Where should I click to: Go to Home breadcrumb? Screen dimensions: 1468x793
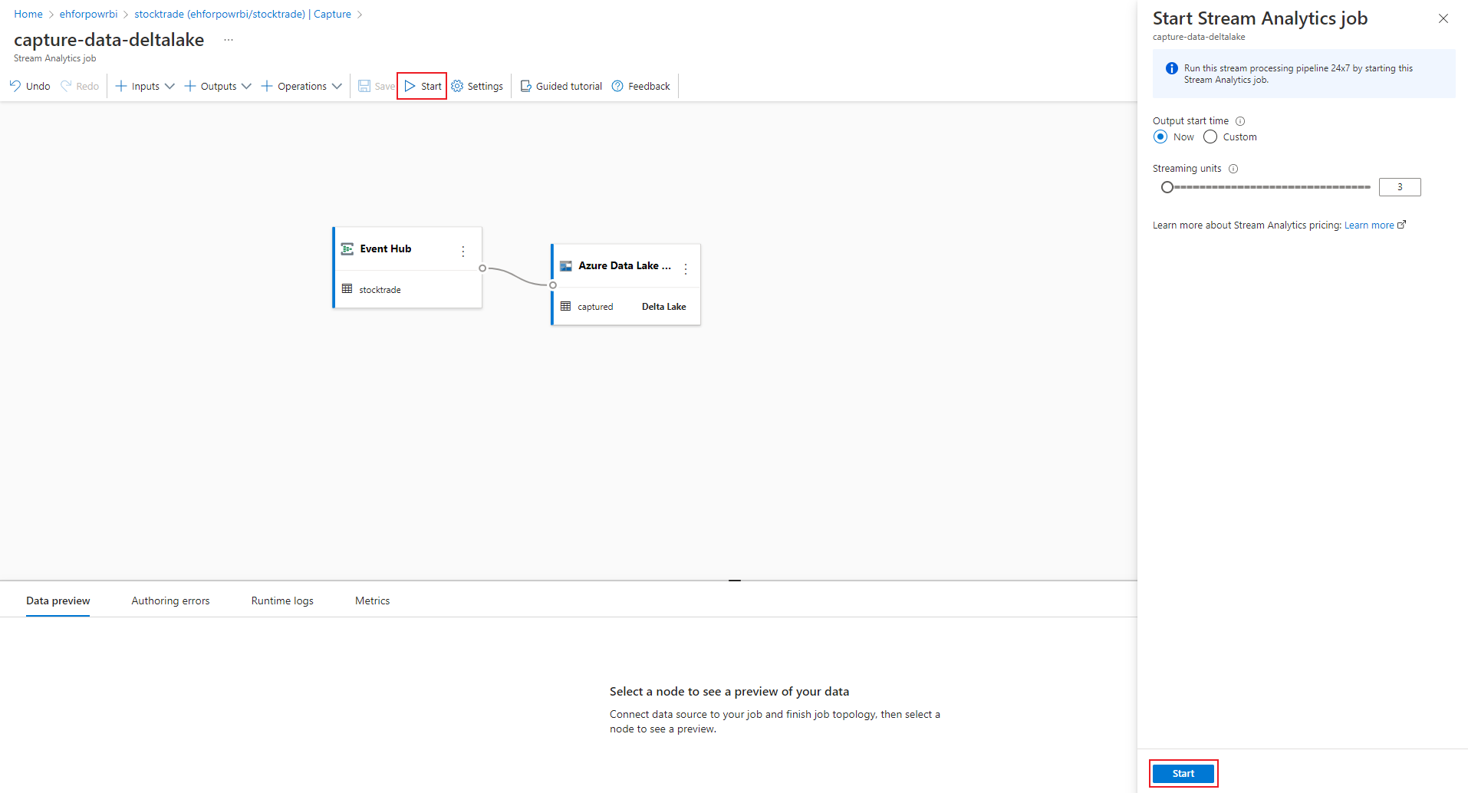click(x=28, y=14)
